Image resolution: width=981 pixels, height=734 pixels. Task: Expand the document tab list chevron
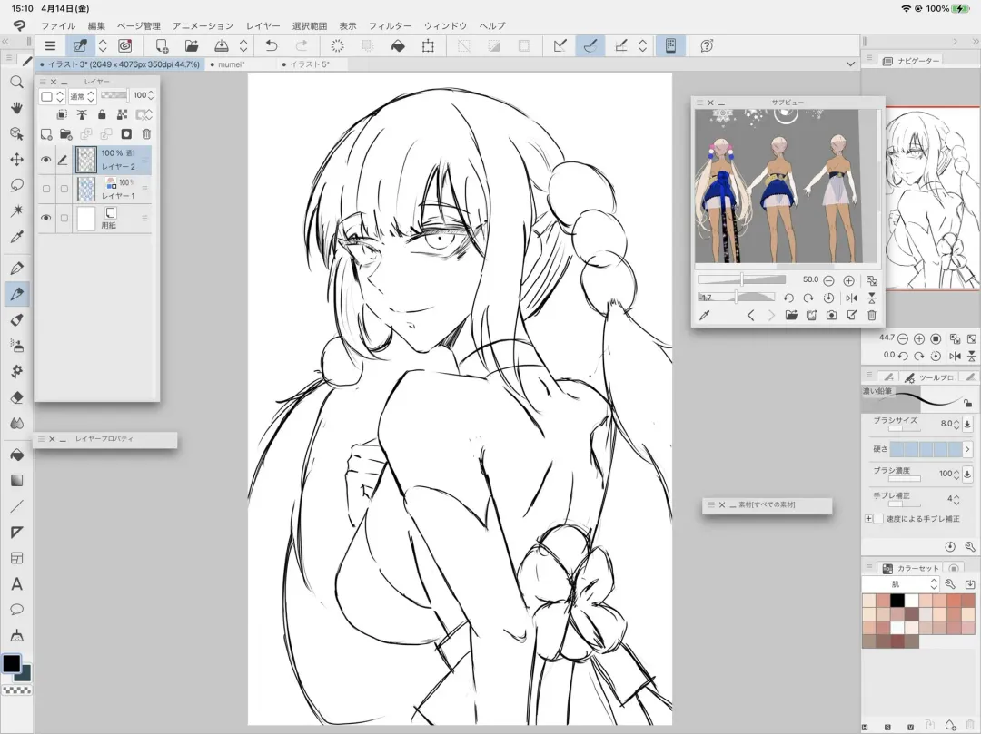pyautogui.click(x=850, y=64)
